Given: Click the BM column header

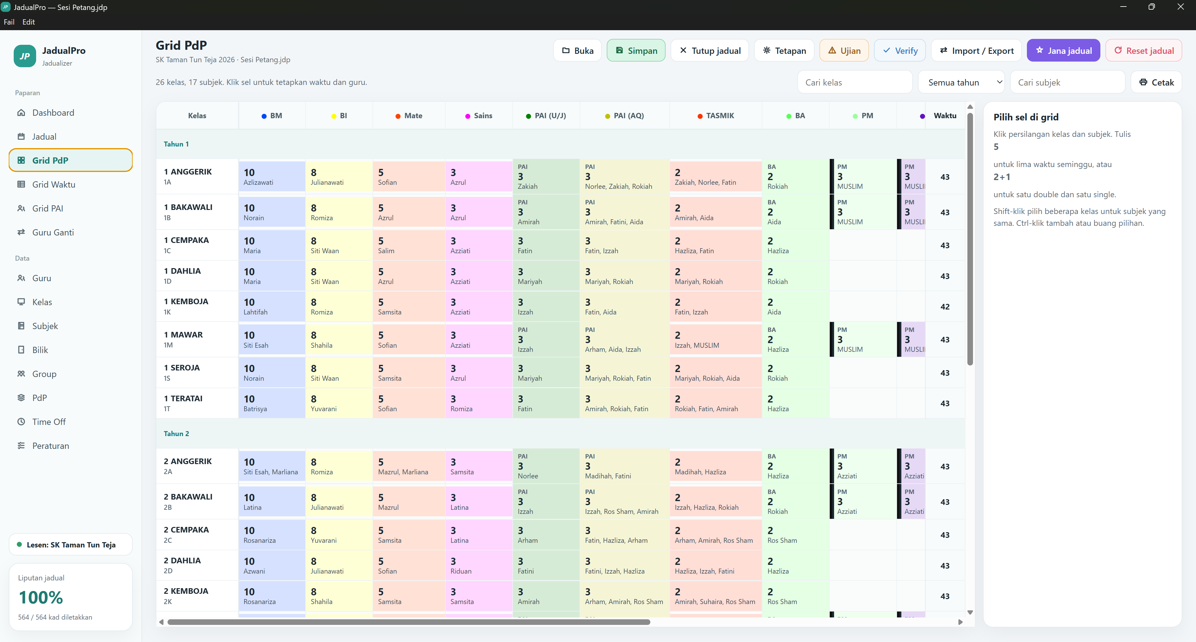Looking at the screenshot, I should [272, 116].
